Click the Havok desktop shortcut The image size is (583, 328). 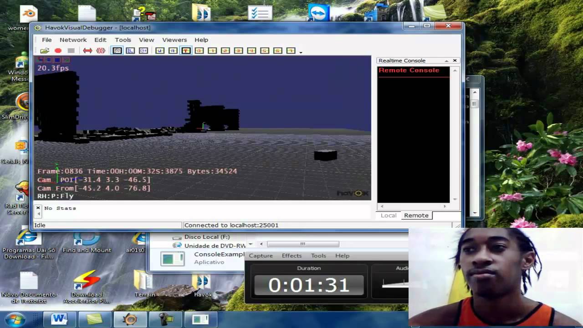point(202,285)
